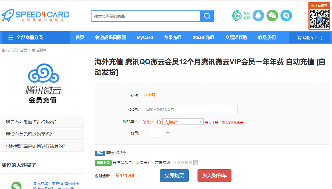Viewport: 332px width, 189px height.
Task: Open 联系我们 navigation item
Action: tap(267, 38)
